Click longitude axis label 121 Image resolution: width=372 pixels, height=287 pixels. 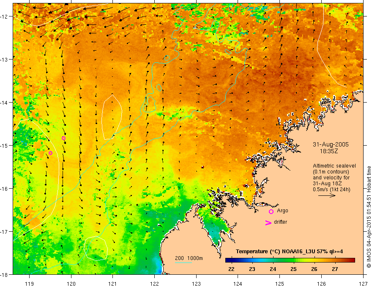113,284
